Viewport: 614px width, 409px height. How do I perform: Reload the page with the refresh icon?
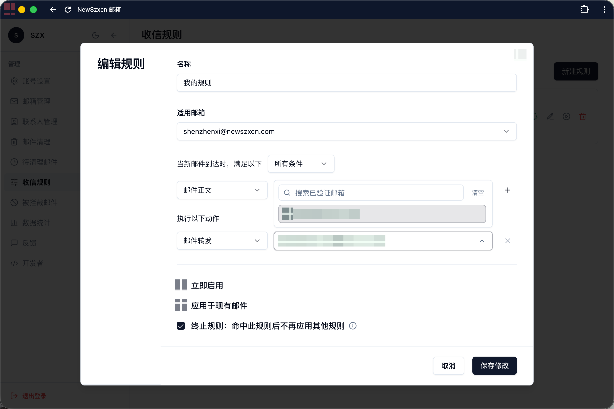click(68, 10)
